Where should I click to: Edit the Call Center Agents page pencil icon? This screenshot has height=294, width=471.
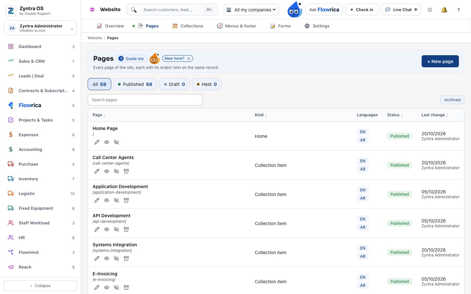97,171
